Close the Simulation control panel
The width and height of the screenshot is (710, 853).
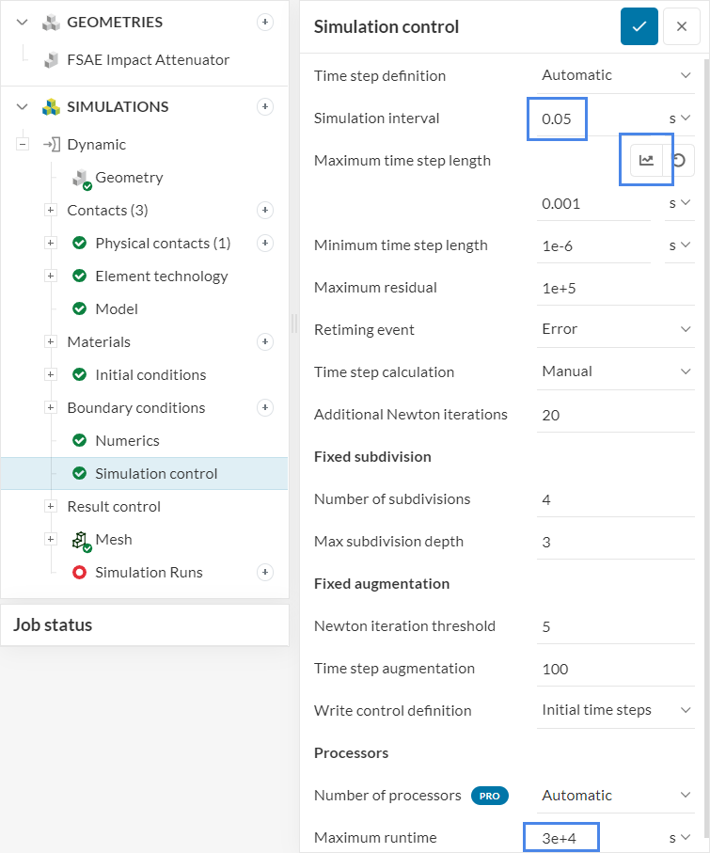tap(681, 26)
